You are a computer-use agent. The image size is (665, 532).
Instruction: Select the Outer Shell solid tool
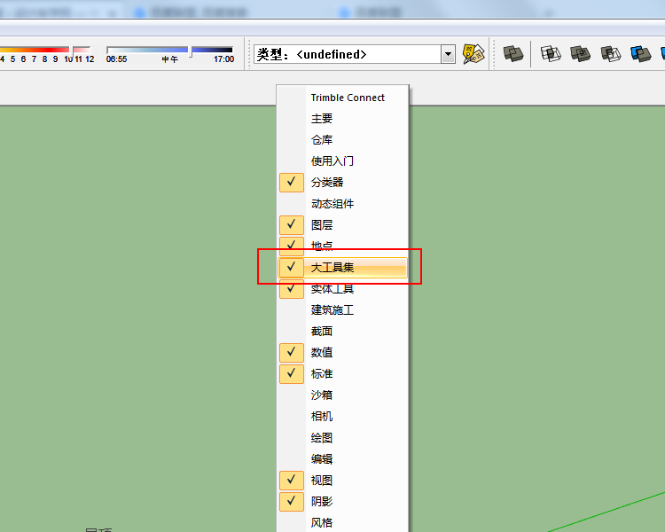click(513, 54)
